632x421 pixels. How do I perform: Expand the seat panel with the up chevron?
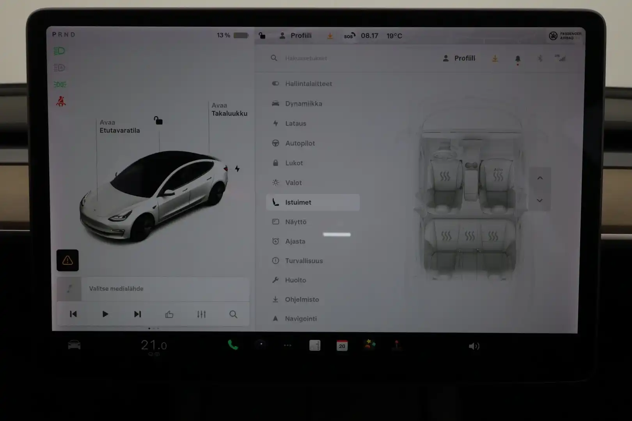pyautogui.click(x=540, y=178)
